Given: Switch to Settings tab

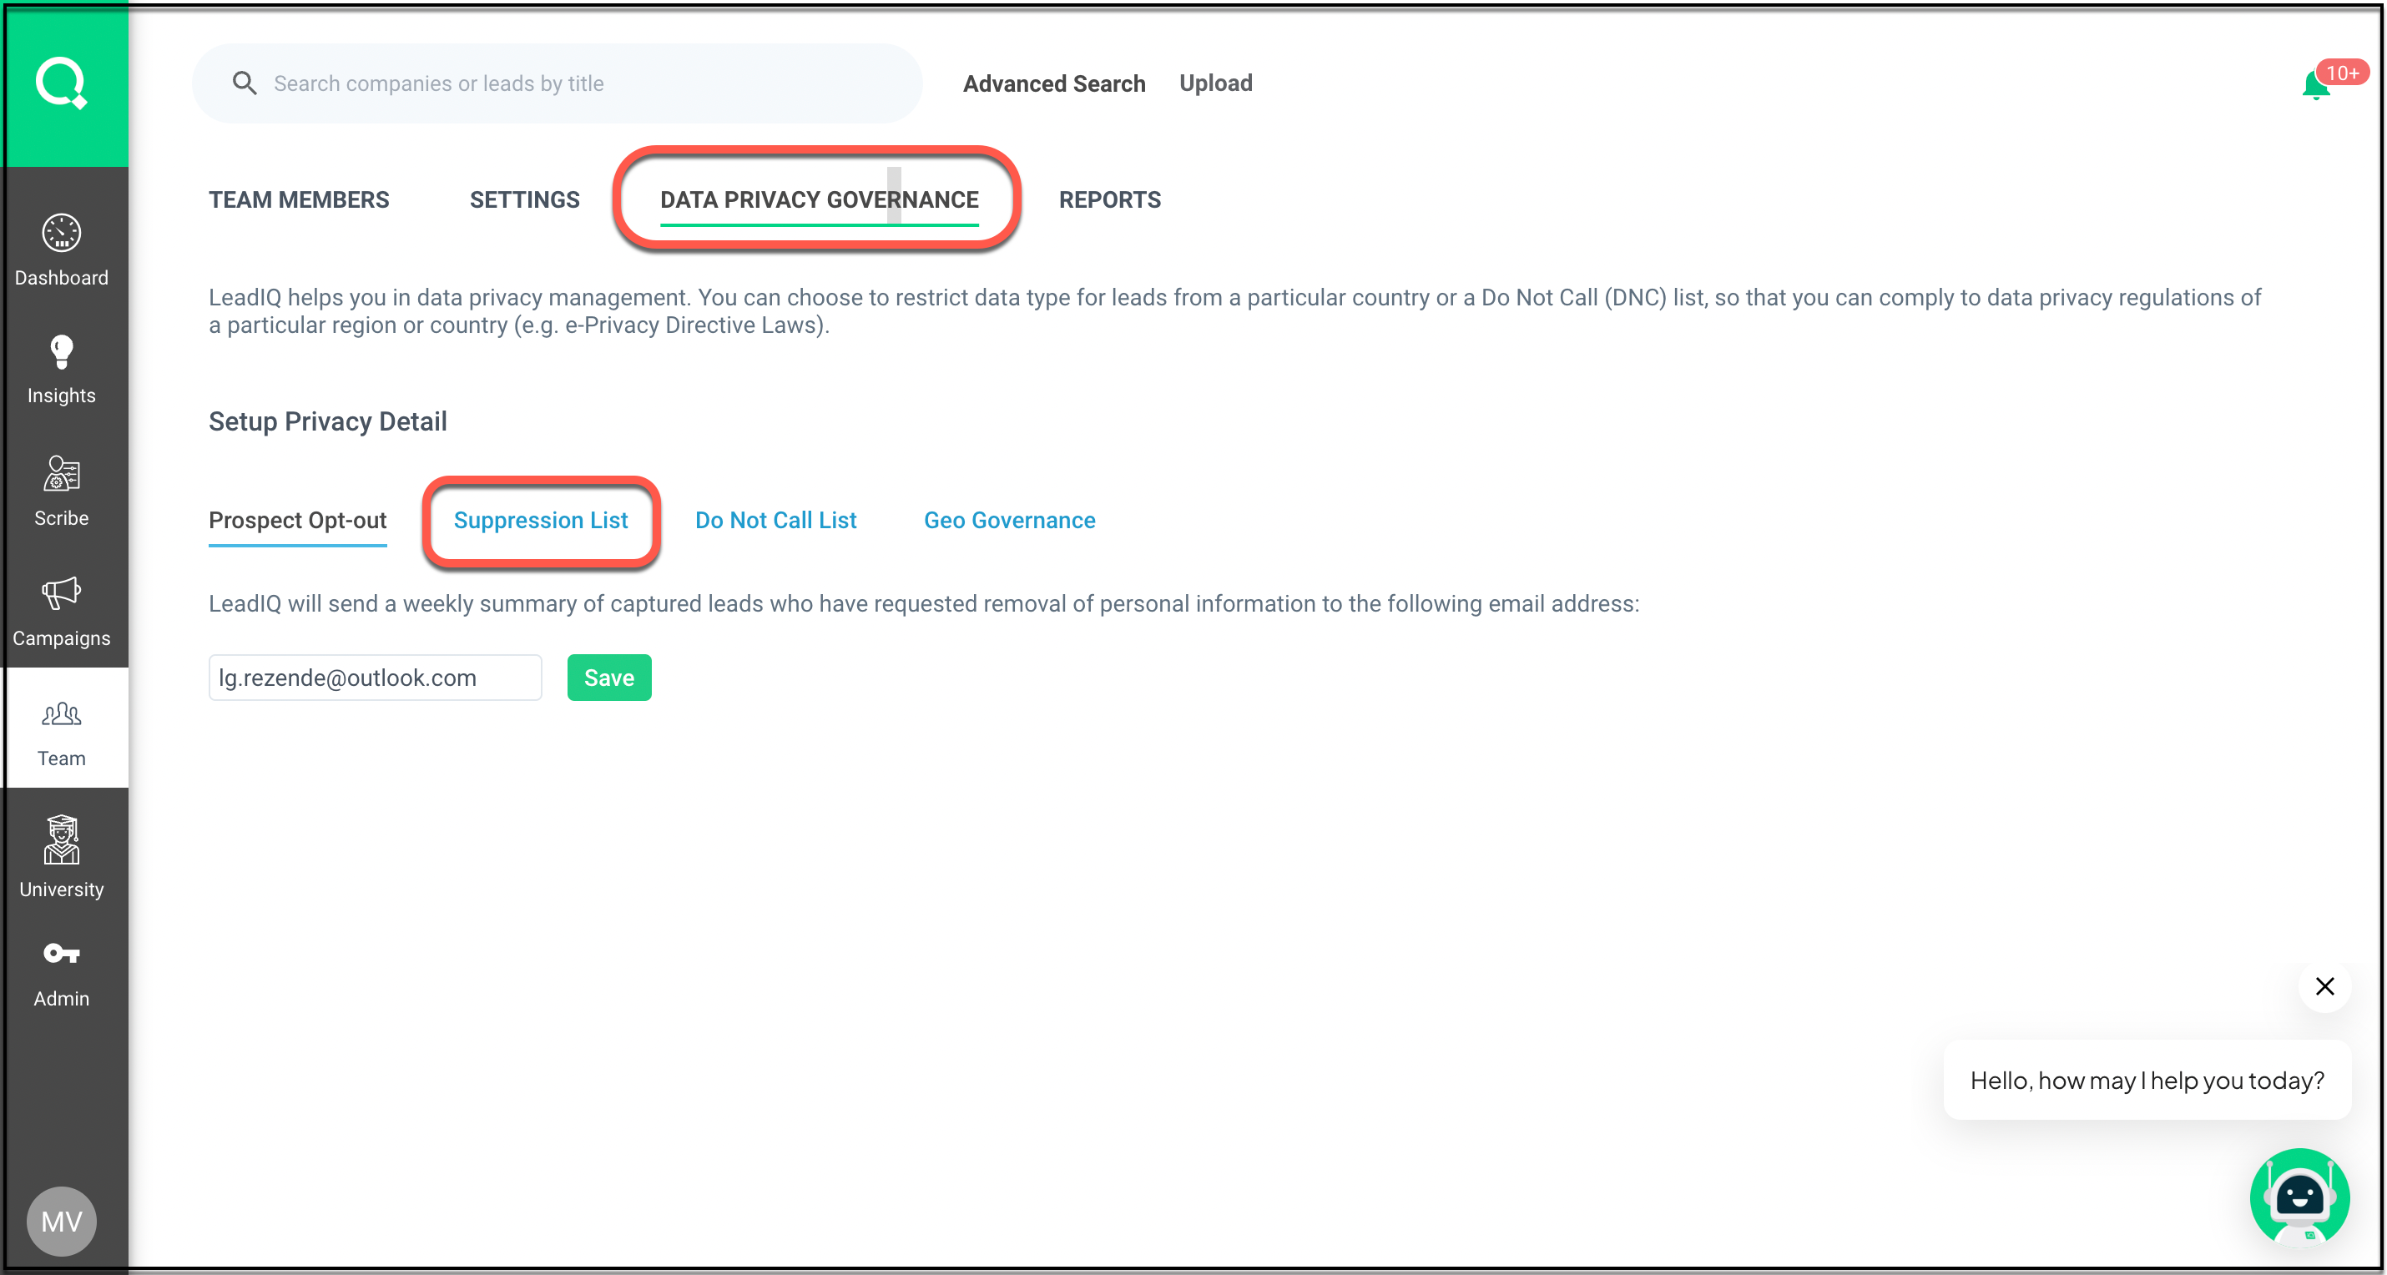Looking at the screenshot, I should click(524, 199).
